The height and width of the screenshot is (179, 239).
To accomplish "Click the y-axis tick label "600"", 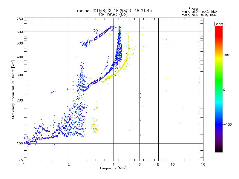I will point(20,32).
